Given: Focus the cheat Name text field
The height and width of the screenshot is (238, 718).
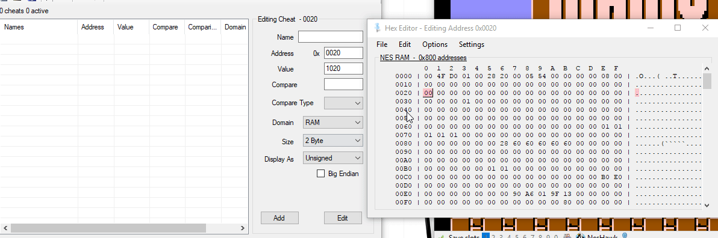Looking at the screenshot, I should 331,37.
